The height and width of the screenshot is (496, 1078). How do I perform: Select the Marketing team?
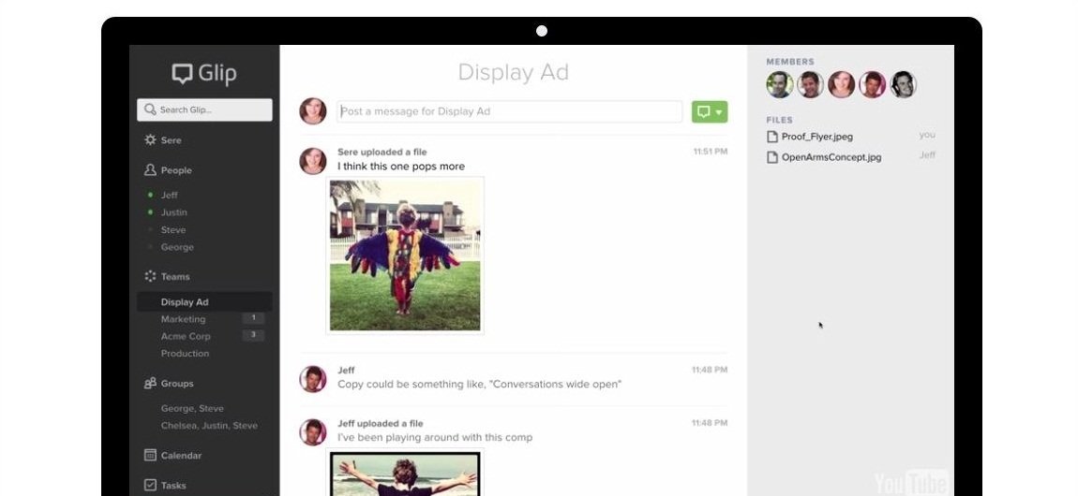point(183,319)
